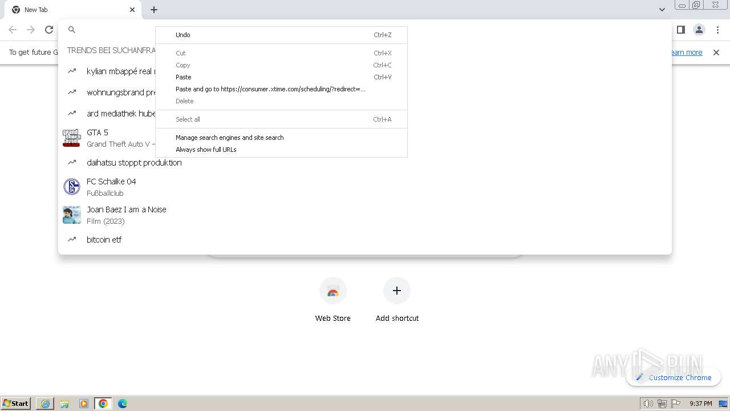This screenshot has height=411, width=730.
Task: Toggle the side panel icon
Action: pos(680,30)
